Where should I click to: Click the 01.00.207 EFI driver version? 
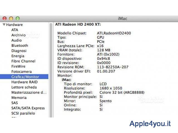tap(106, 71)
